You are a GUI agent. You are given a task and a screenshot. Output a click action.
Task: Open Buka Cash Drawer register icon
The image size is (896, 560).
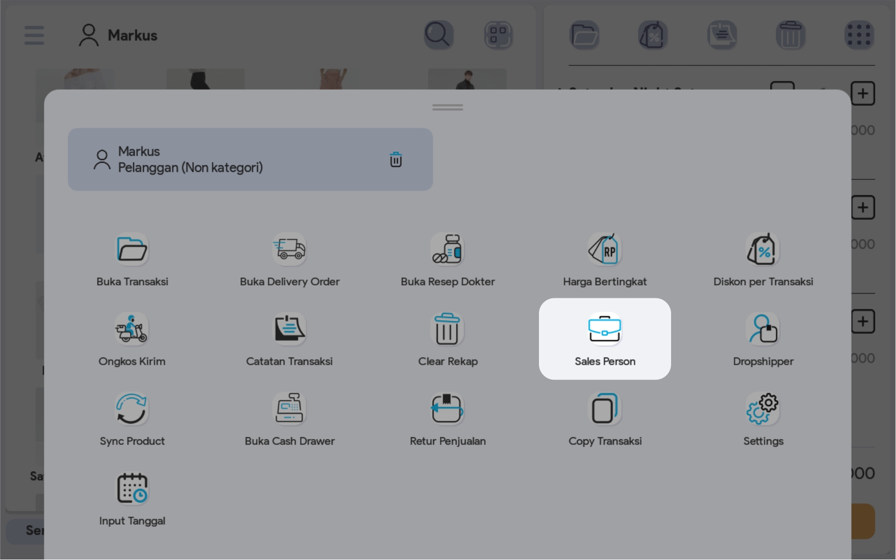(289, 409)
